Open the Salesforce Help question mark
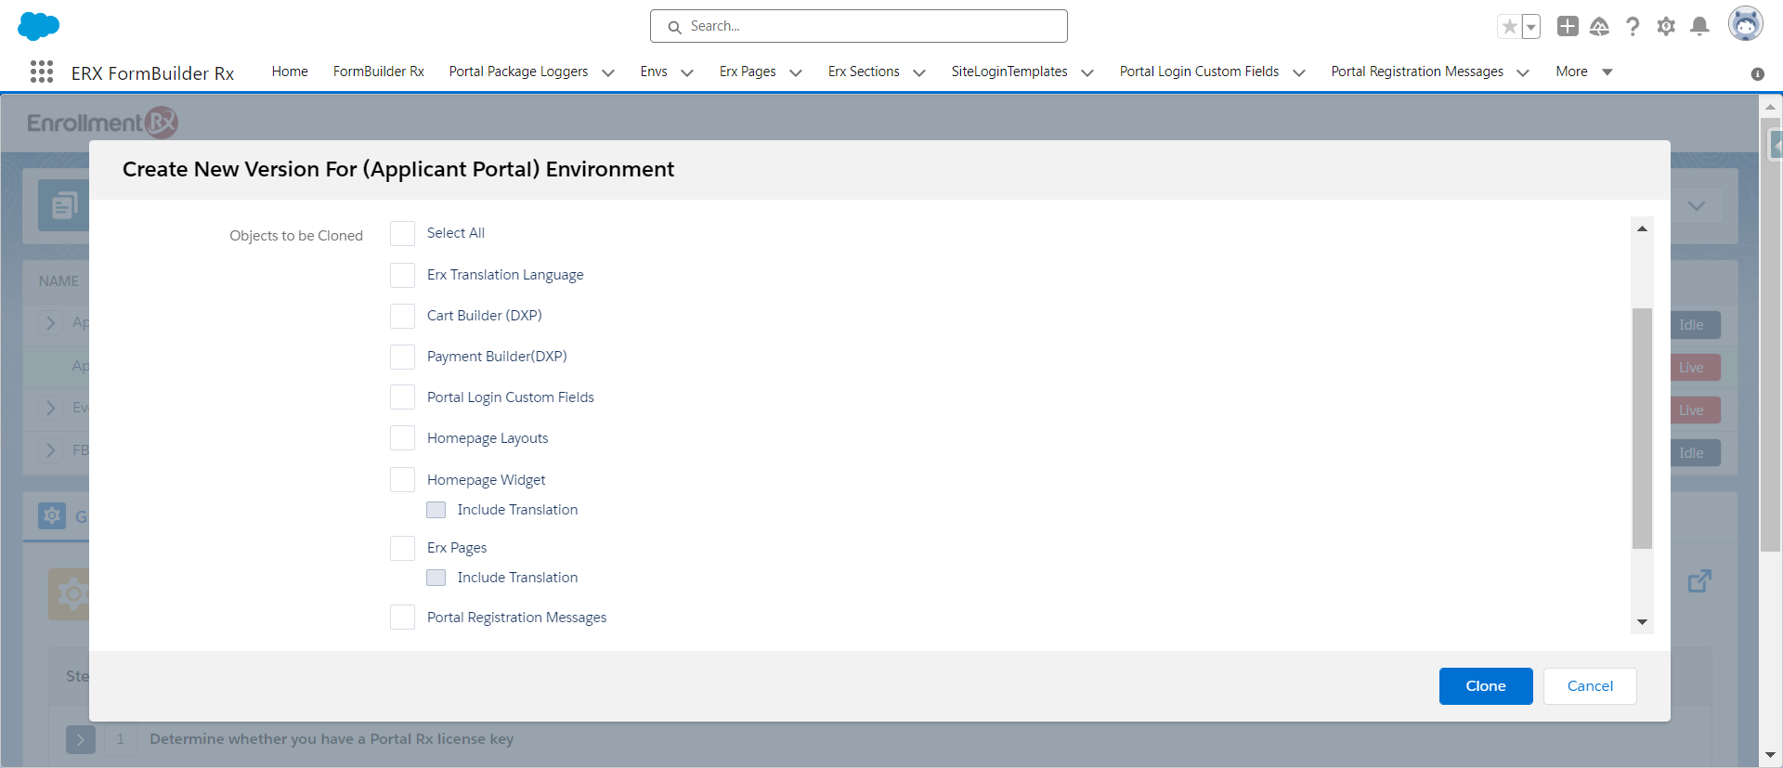The width and height of the screenshot is (1783, 768). tap(1633, 27)
